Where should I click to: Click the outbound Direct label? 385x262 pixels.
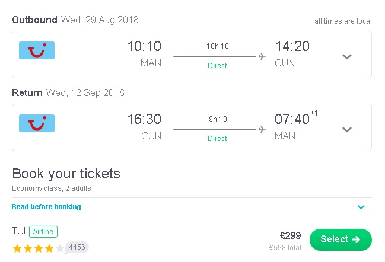click(x=217, y=65)
